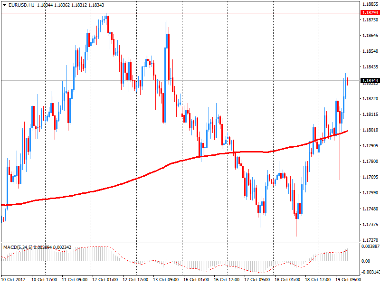The width and height of the screenshot is (380, 285).
Task: Select the red 1.18794 price level tag
Action: pos(370,13)
